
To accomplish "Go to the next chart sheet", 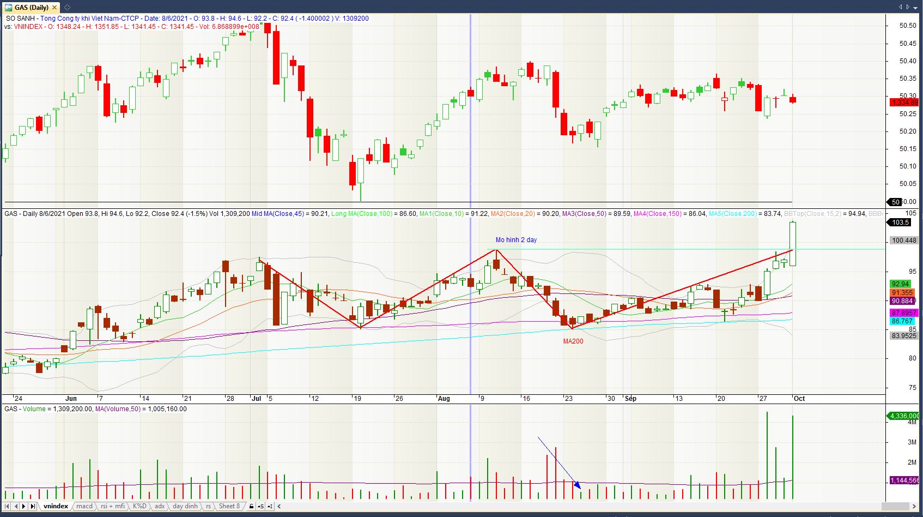I will tap(24, 506).
